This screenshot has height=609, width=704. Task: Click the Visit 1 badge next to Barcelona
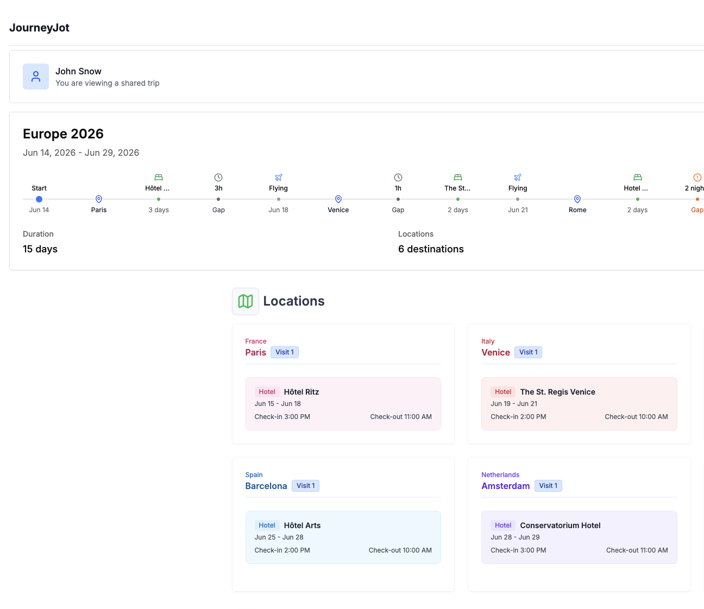click(305, 486)
